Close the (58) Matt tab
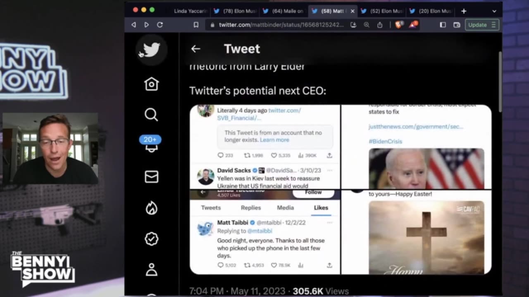This screenshot has width=529, height=297. tap(353, 11)
